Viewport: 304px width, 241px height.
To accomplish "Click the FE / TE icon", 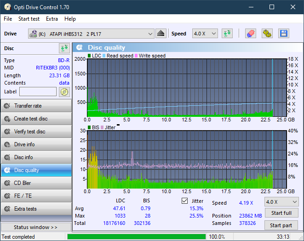I will (x=7, y=196).
